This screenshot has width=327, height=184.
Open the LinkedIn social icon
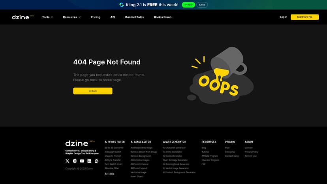(89, 161)
